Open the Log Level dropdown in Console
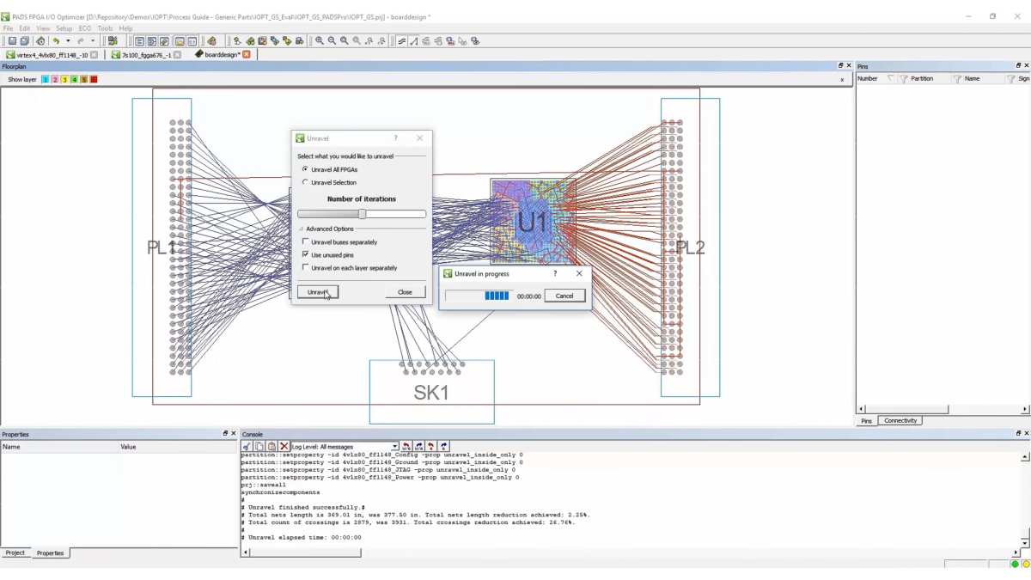This screenshot has height=580, width=1031. coord(395,447)
